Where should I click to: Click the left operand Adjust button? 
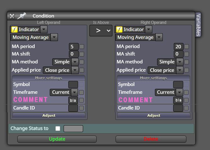49,115
